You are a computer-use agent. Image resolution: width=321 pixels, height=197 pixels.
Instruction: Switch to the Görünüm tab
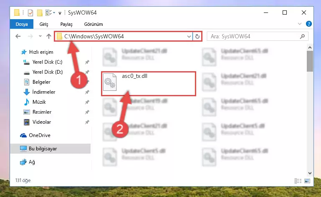coord(94,24)
